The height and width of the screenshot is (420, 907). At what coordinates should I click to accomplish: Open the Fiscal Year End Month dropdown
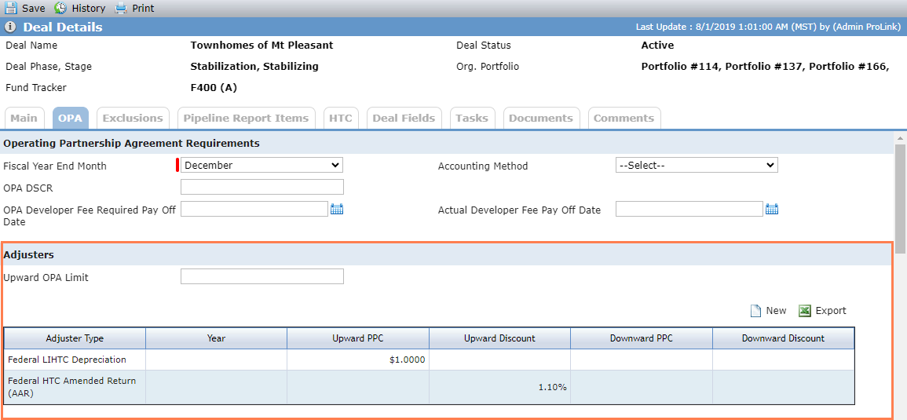(262, 166)
